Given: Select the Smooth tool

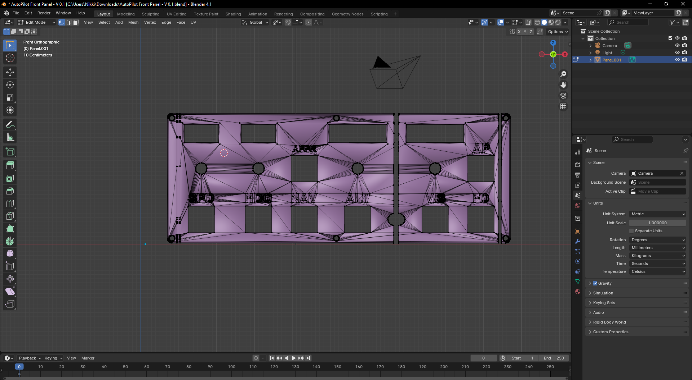Looking at the screenshot, I should (10, 254).
